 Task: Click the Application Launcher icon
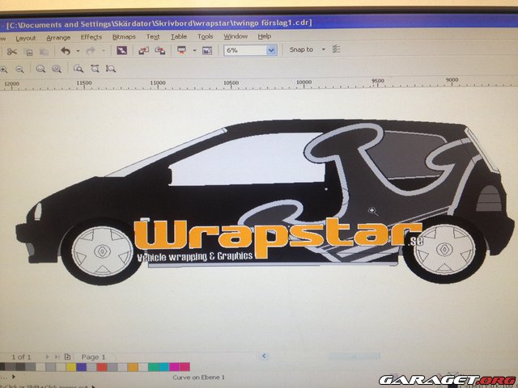pos(181,51)
